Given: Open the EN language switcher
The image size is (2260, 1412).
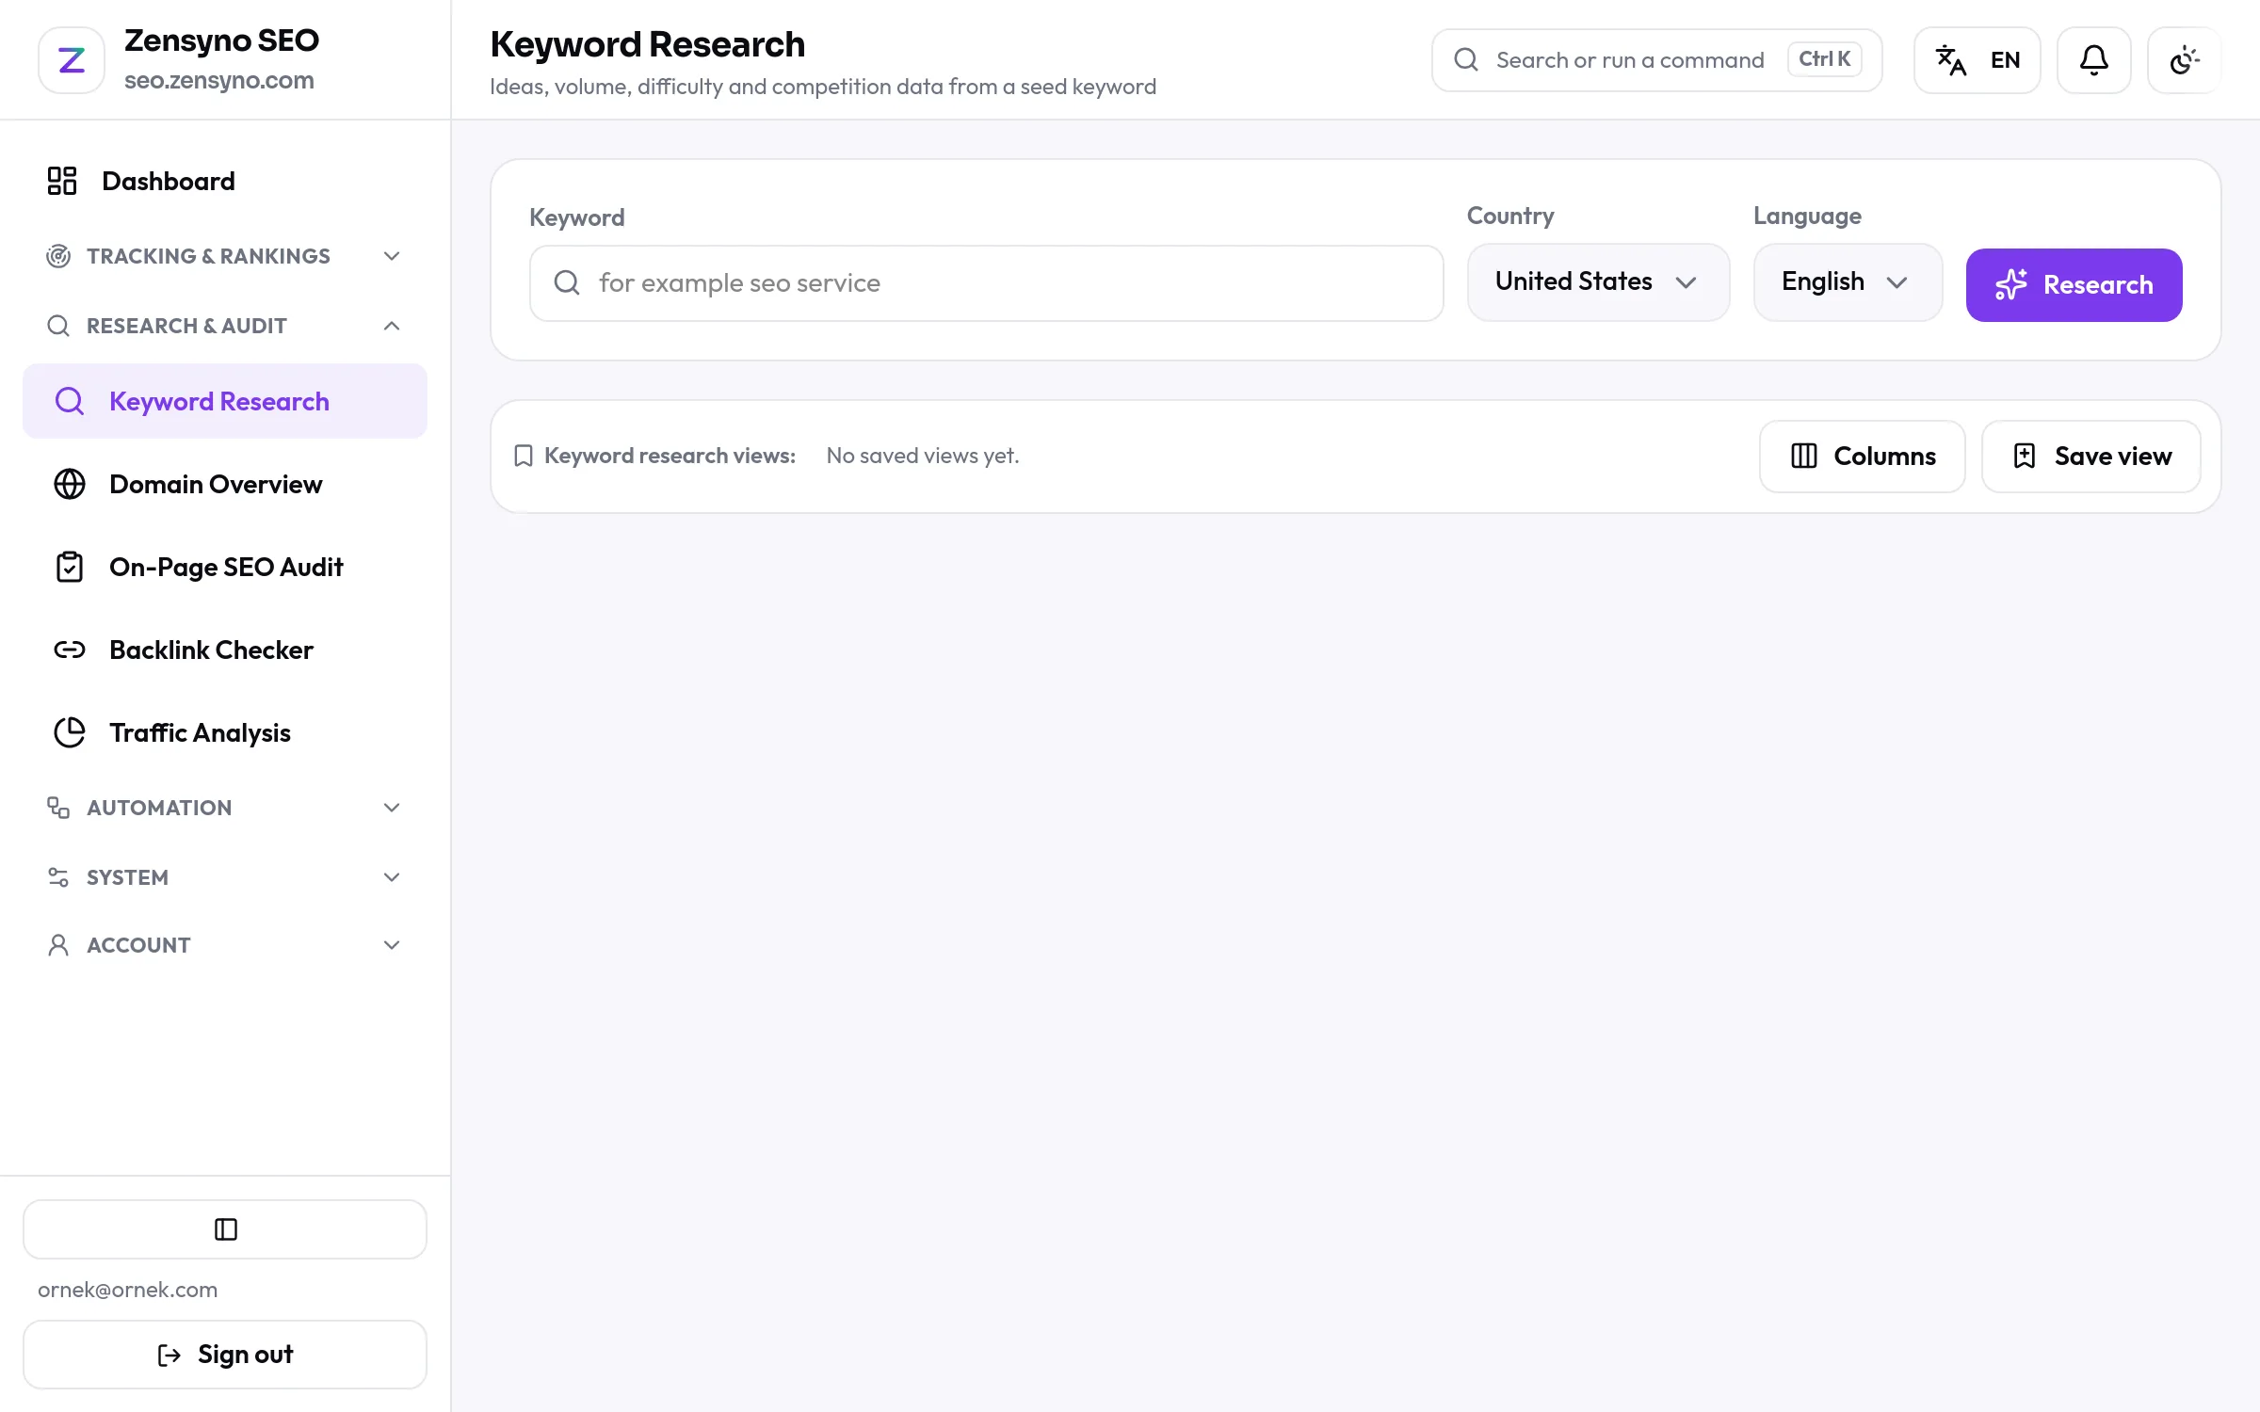Looking at the screenshot, I should tap(1977, 60).
